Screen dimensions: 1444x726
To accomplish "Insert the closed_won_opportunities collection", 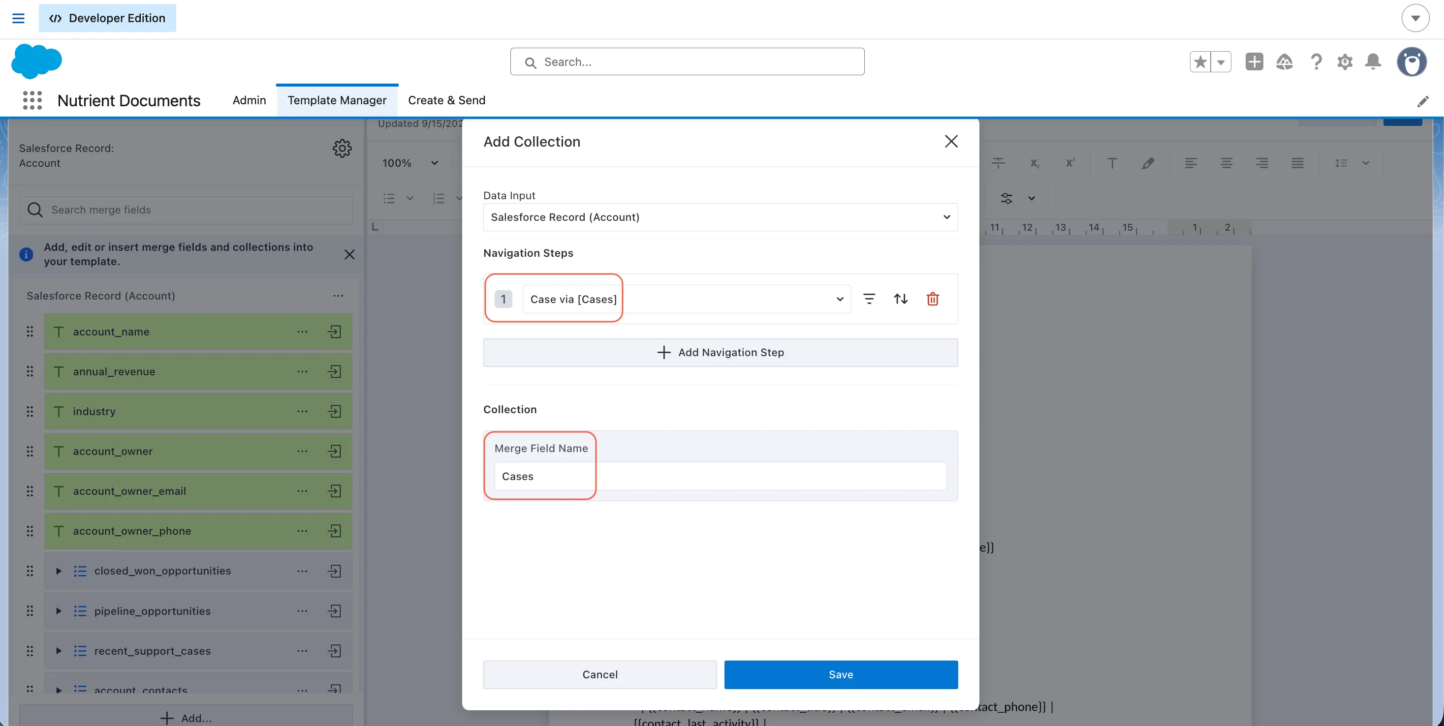I will pyautogui.click(x=335, y=571).
